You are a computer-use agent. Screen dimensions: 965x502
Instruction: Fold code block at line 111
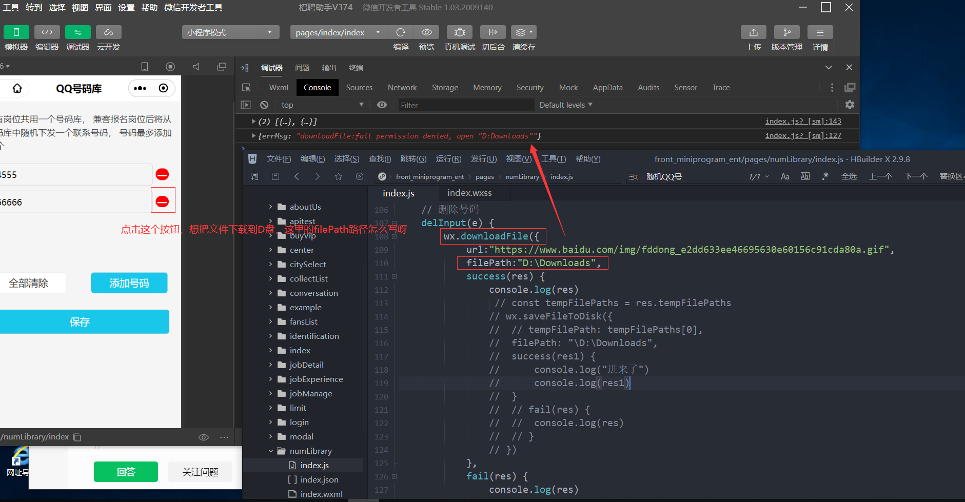tap(395, 276)
